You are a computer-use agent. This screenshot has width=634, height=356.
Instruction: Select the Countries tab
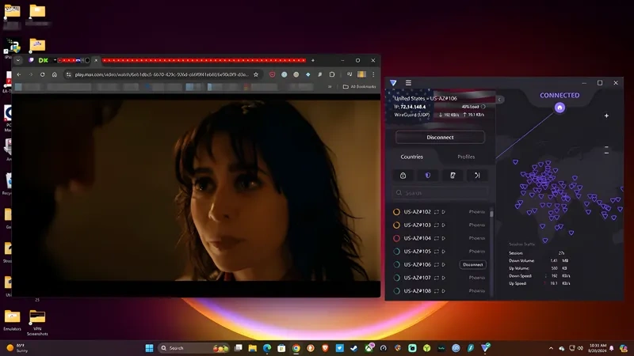click(x=412, y=157)
